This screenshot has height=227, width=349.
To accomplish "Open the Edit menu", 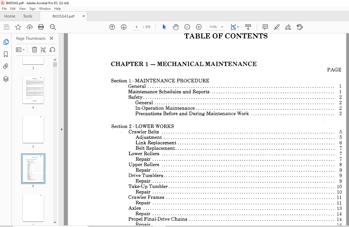I will (x=13, y=9).
